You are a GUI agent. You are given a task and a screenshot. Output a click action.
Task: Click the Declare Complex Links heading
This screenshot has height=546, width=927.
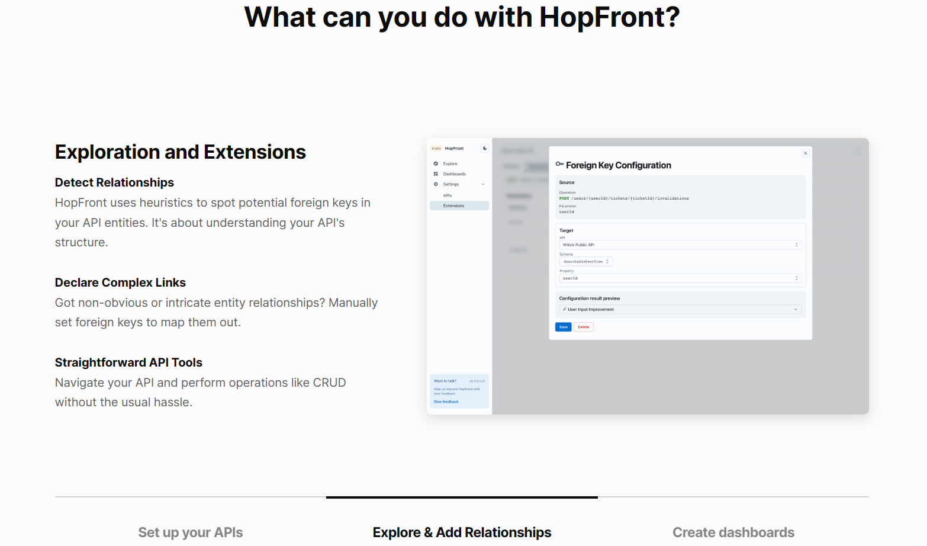click(120, 282)
